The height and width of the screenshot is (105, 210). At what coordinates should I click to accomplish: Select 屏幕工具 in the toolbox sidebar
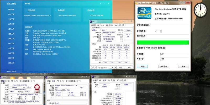coord(11,39)
